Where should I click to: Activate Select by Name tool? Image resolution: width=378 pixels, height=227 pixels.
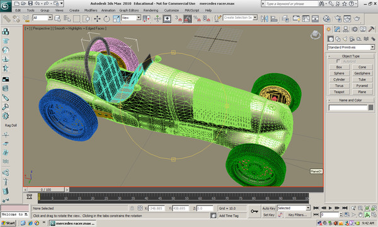click(x=67, y=18)
